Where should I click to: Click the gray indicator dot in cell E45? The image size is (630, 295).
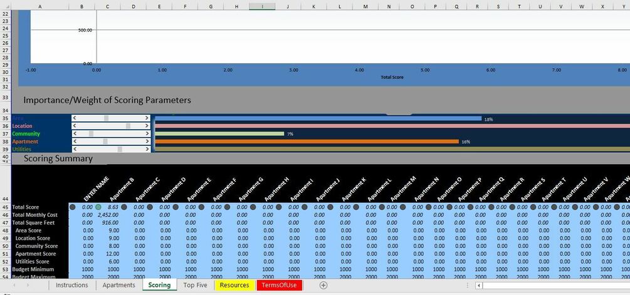[150, 207]
